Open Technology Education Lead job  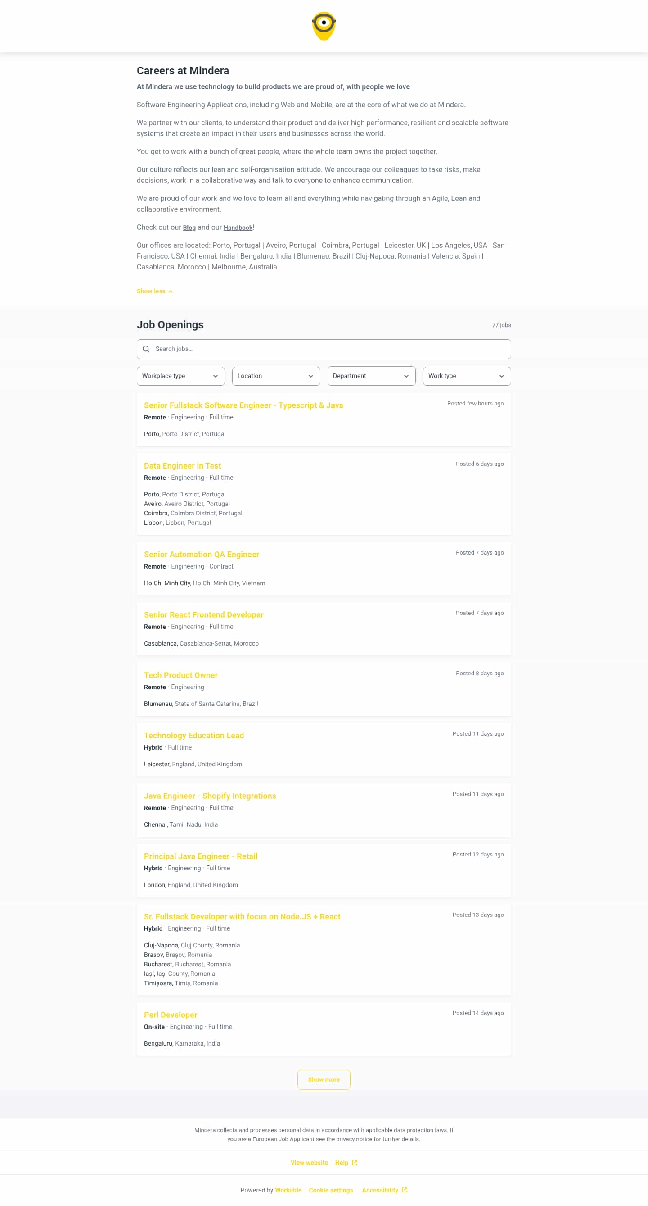[x=194, y=736]
